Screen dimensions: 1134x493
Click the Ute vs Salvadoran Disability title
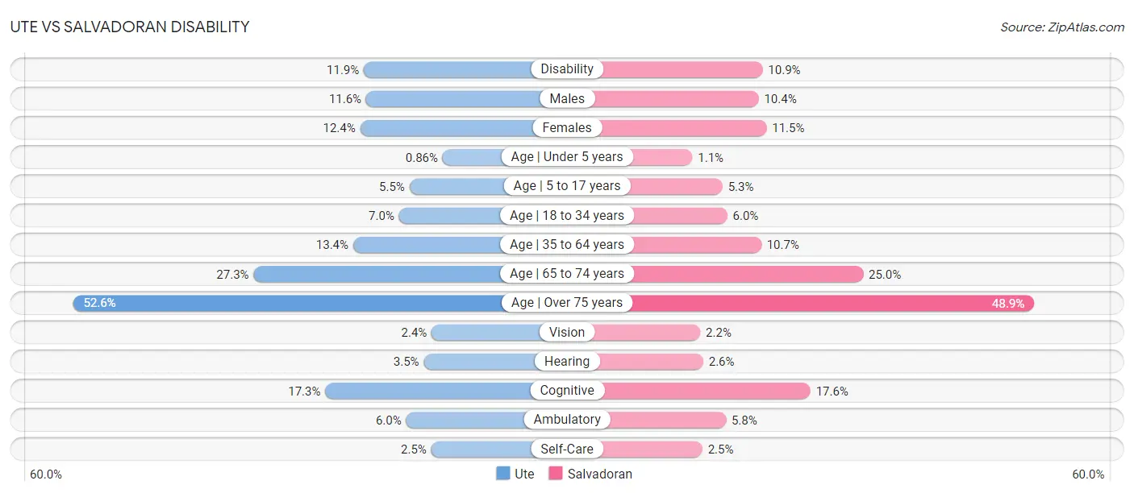point(130,27)
